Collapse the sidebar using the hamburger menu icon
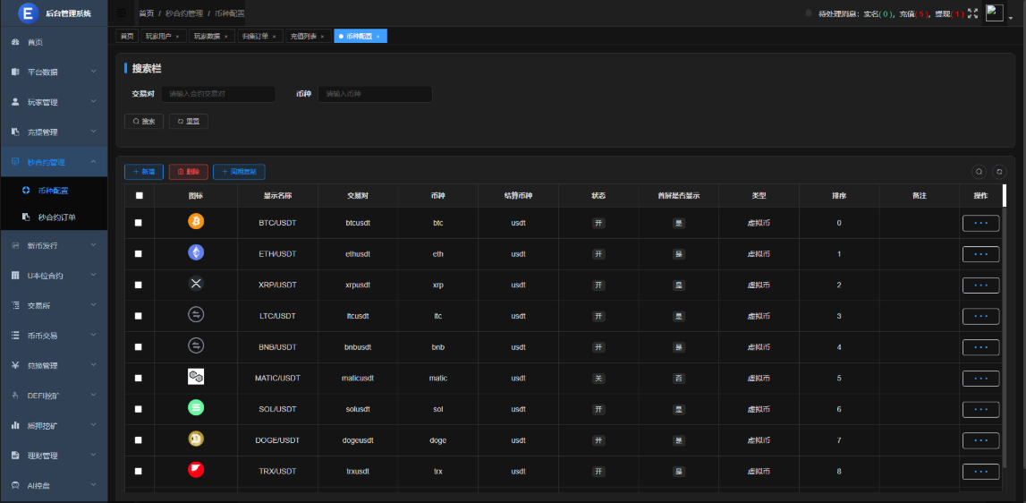The height and width of the screenshot is (503, 1026). (x=122, y=13)
